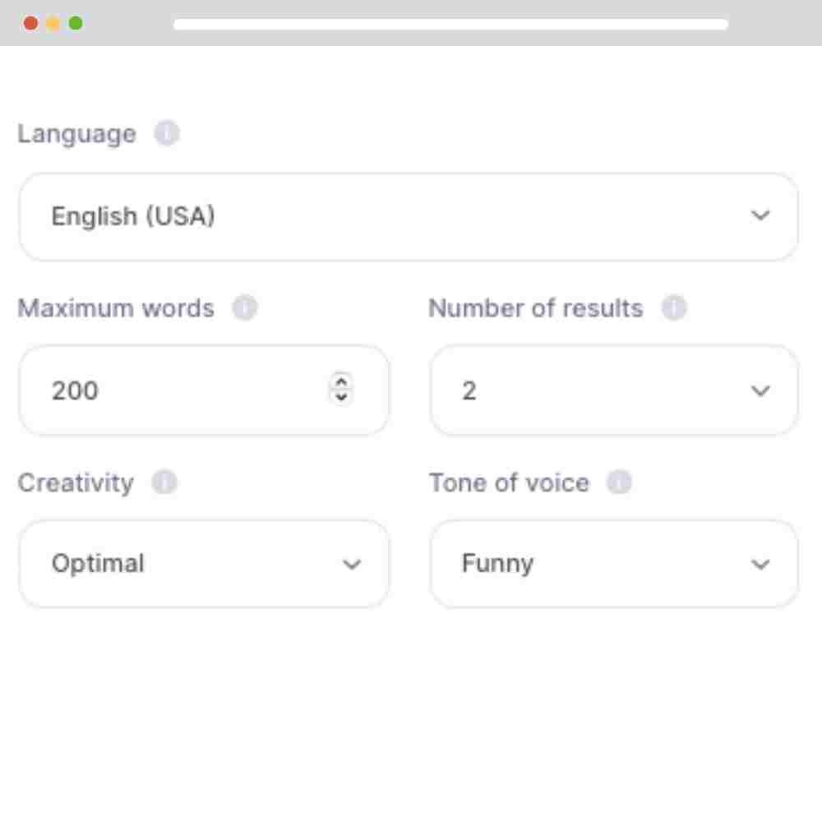
Task: Click the Creativity info icon
Action: pos(164,483)
